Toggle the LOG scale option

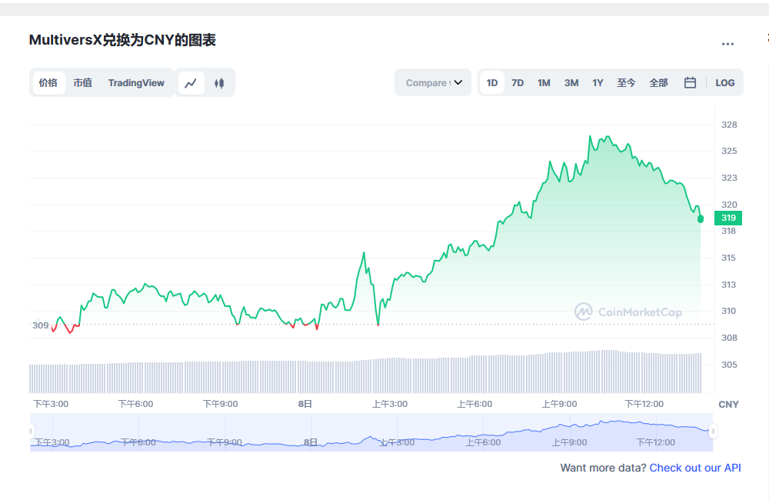724,83
